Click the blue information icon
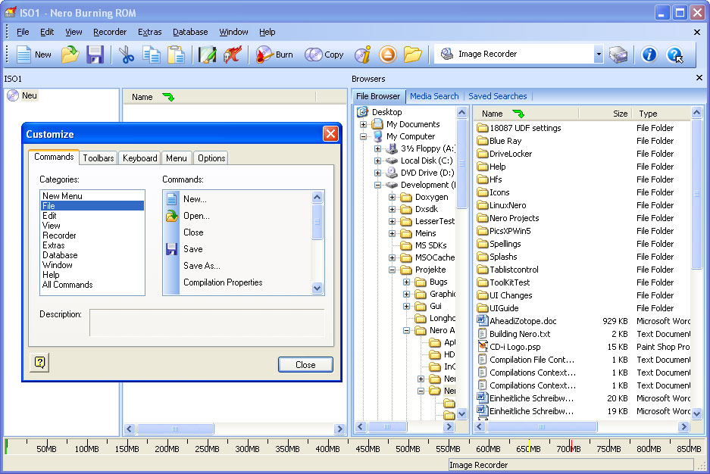The height and width of the screenshot is (474, 710). [x=649, y=55]
